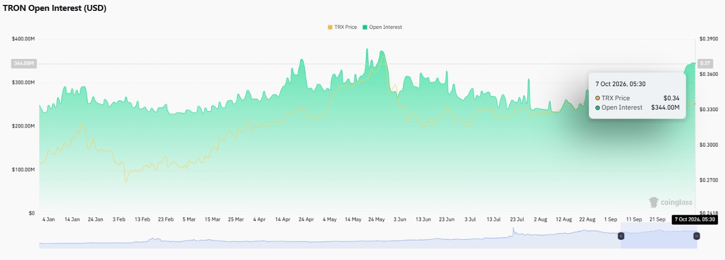Click the 23 Feb date label
The height and width of the screenshot is (260, 725).
[x=166, y=219]
